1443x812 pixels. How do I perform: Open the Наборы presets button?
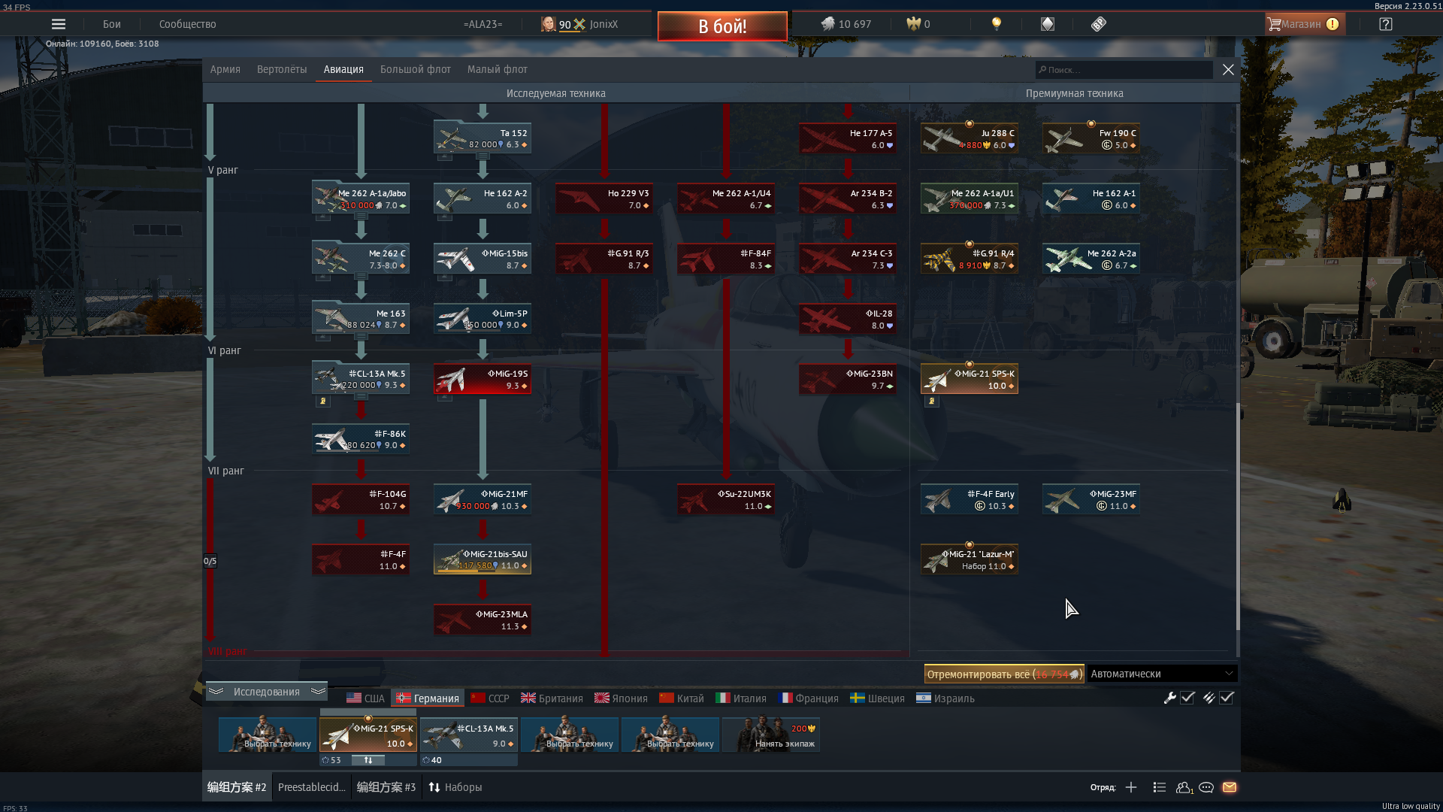(455, 787)
